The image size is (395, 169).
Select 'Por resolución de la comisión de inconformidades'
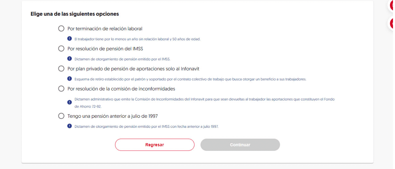click(x=61, y=88)
